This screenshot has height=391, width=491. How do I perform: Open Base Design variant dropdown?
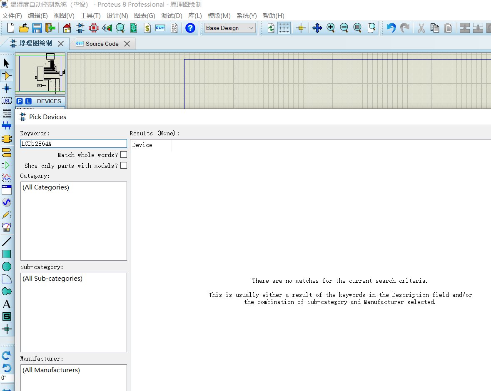pyautogui.click(x=230, y=28)
